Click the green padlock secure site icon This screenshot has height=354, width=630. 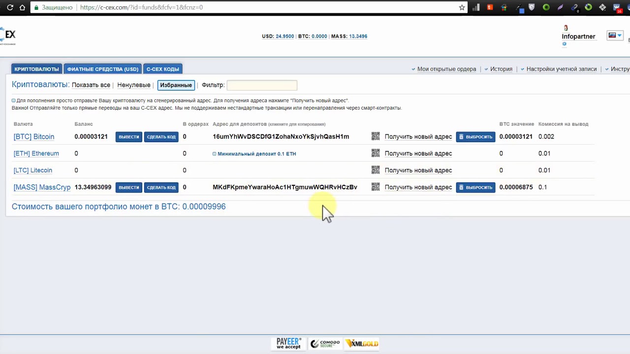[x=36, y=7]
